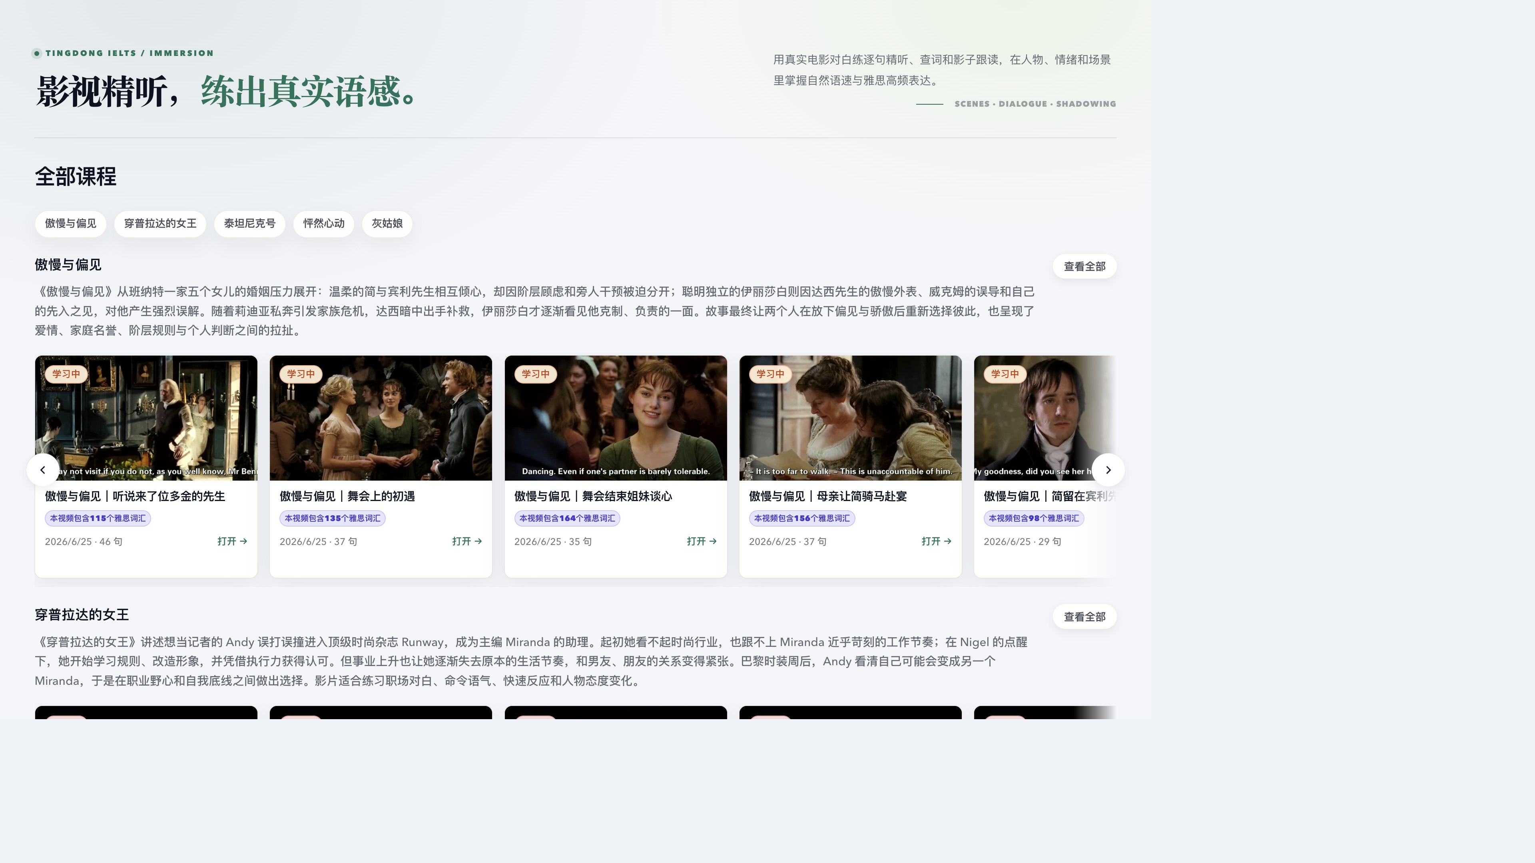Select the 灰姑娘 filter chip
This screenshot has width=1535, height=863.
[x=387, y=223]
